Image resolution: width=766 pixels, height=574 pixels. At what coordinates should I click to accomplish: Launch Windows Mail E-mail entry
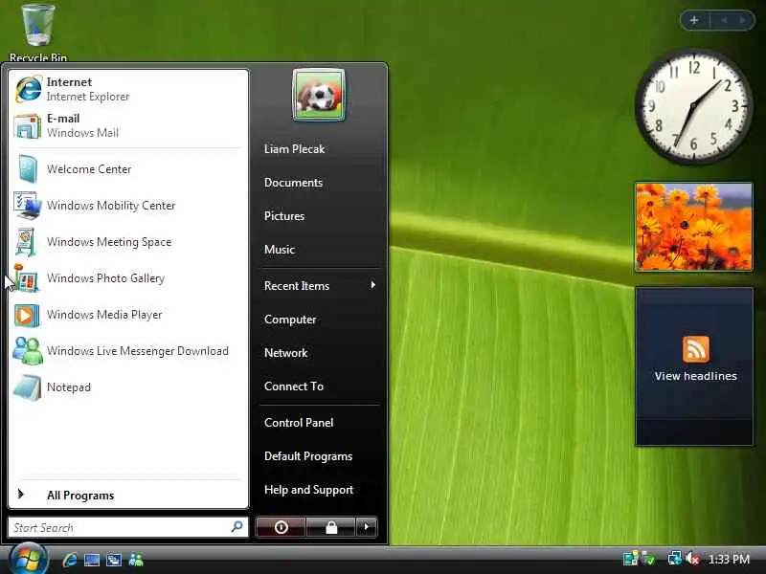point(128,125)
